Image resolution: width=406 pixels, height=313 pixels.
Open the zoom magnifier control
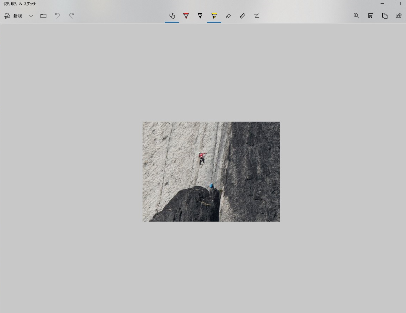(357, 16)
